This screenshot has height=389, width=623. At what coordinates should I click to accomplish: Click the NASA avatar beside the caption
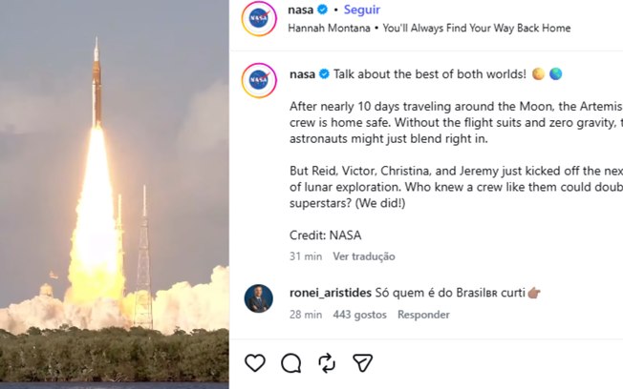pyautogui.click(x=259, y=79)
